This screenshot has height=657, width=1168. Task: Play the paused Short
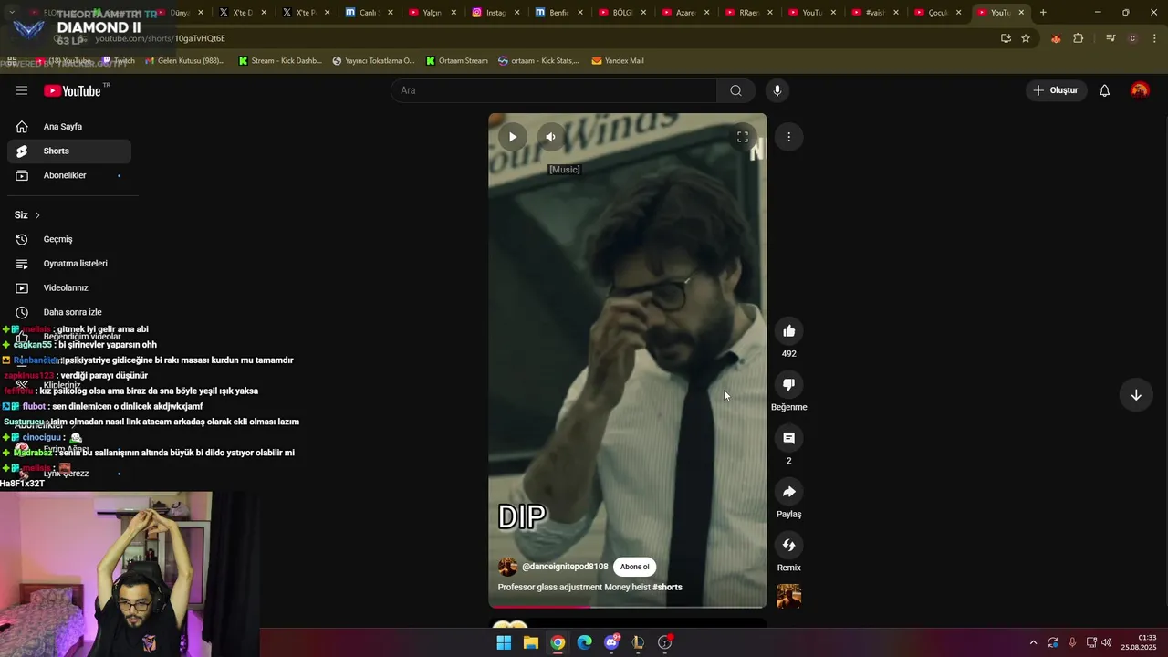(x=513, y=137)
